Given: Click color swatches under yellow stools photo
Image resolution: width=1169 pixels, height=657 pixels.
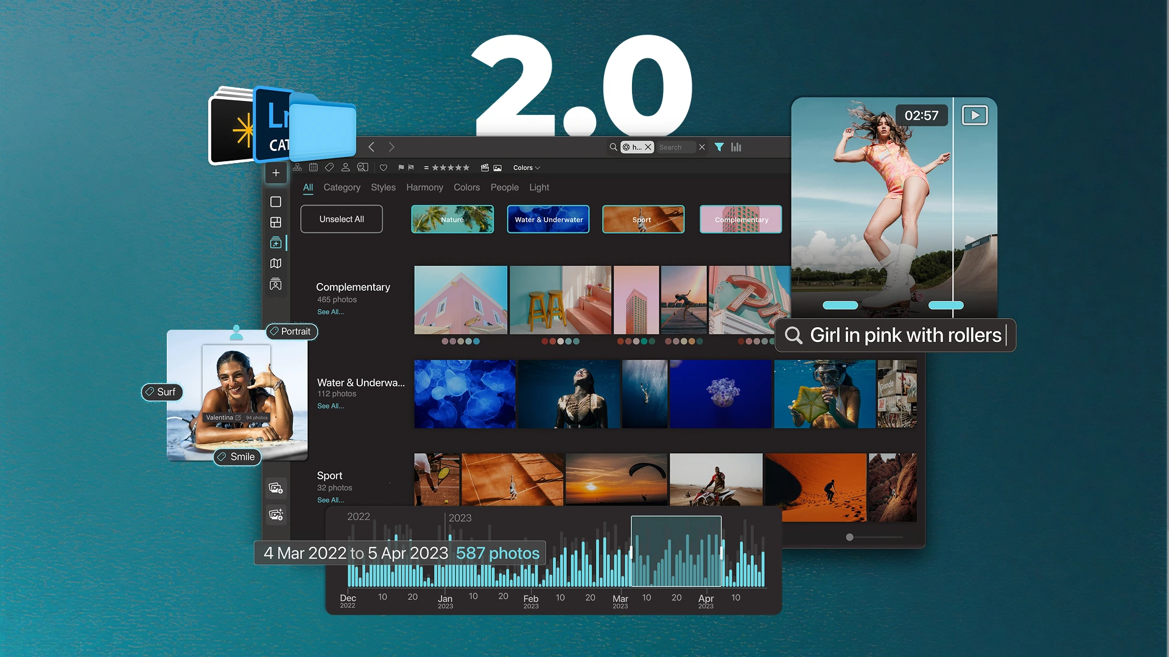Looking at the screenshot, I should tap(560, 341).
